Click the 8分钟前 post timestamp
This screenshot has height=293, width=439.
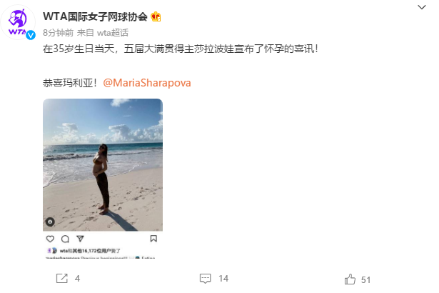pyautogui.click(x=58, y=33)
